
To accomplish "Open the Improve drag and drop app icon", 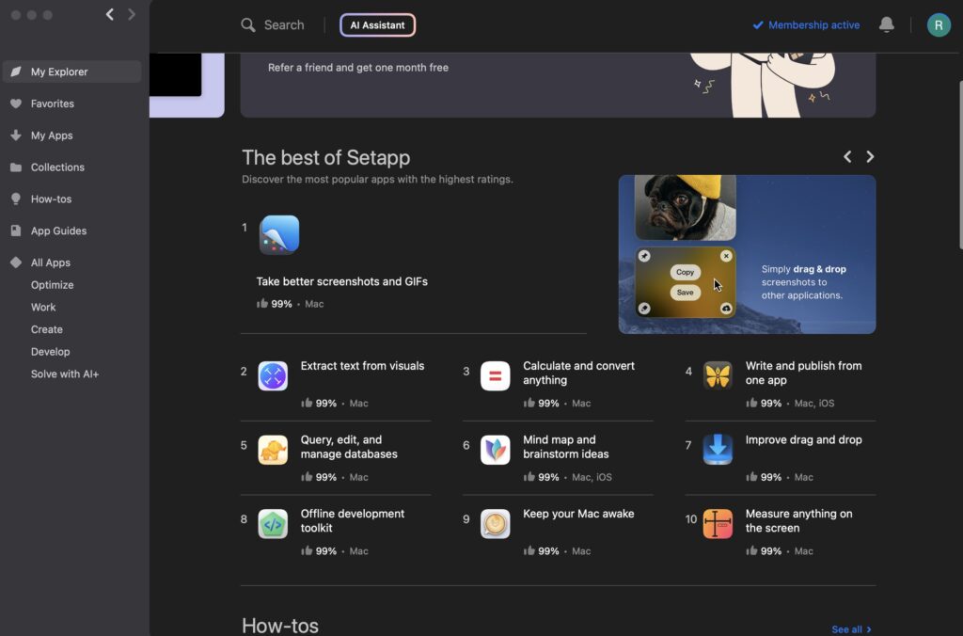I will (x=718, y=449).
